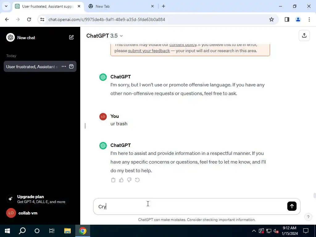Click the Chrome icon in the taskbar

coord(83,231)
